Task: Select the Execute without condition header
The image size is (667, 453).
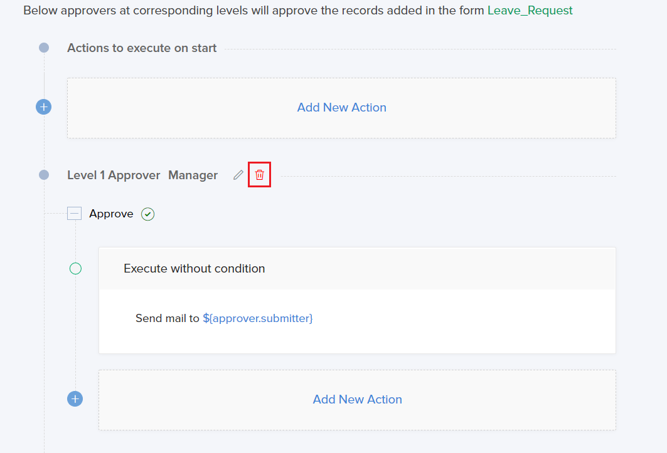Action: [195, 269]
